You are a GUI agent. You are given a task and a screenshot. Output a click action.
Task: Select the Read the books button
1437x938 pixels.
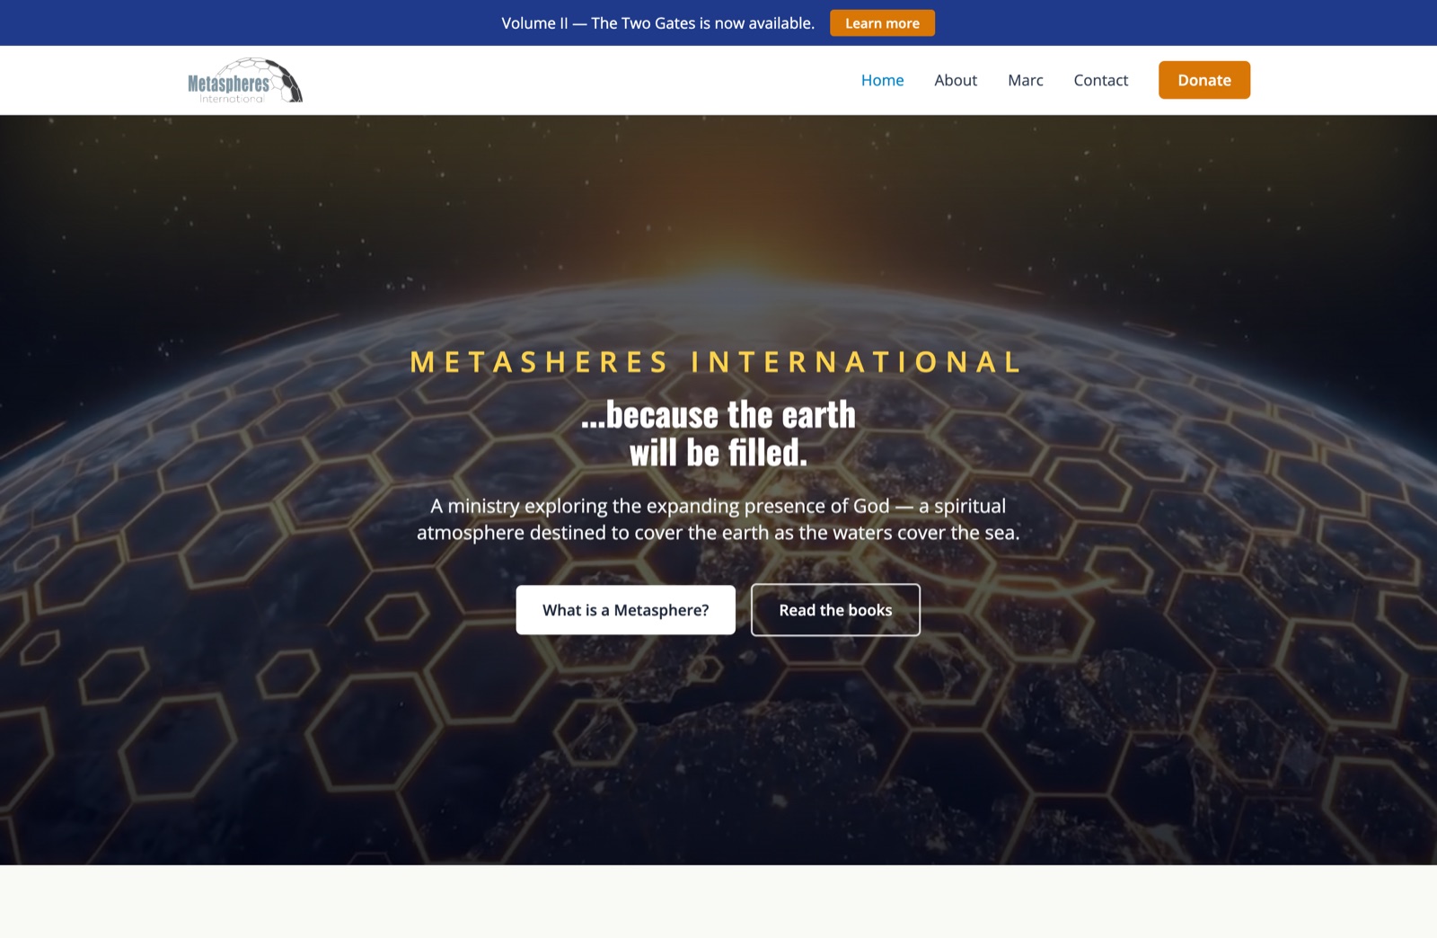click(835, 610)
